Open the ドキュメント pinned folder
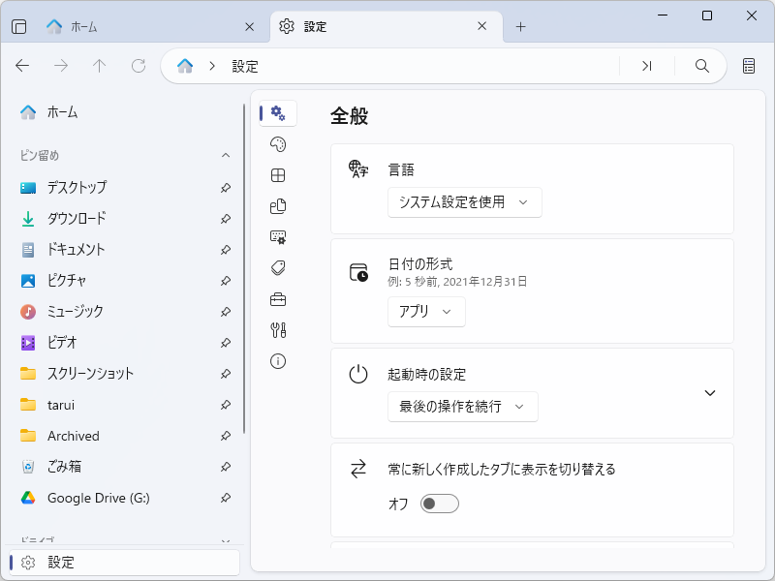 click(x=124, y=250)
